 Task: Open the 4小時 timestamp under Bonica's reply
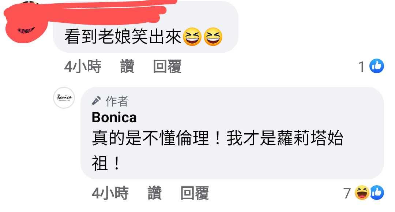(x=110, y=193)
